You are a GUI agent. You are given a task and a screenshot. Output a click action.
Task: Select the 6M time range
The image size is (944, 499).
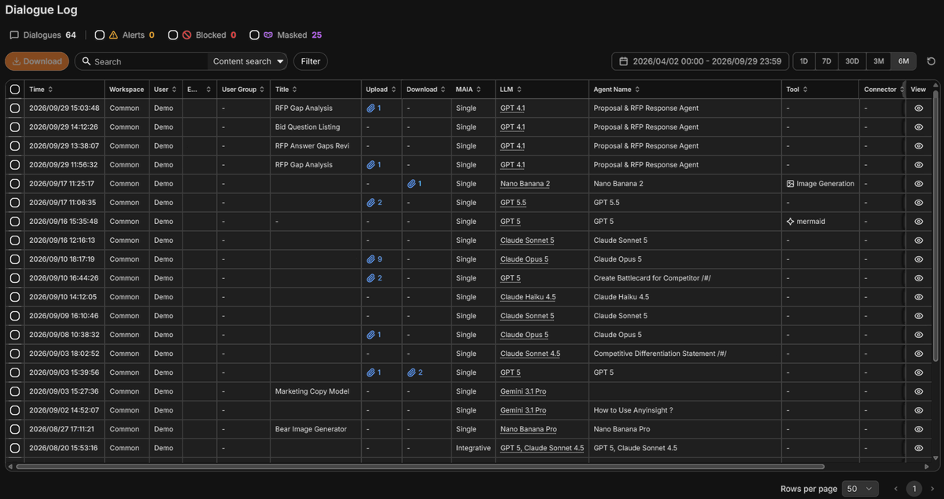903,61
